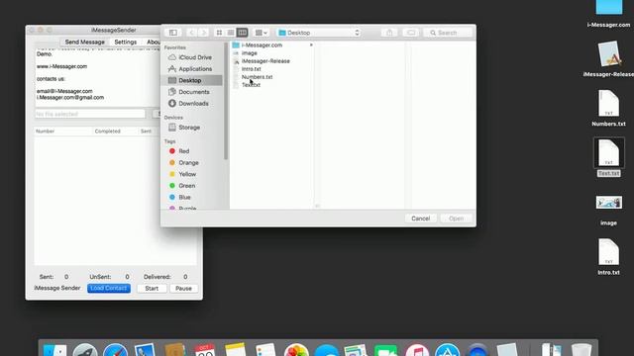634x356 pixels.
Task: Select iMessager-Release in file list
Action: 265,61
